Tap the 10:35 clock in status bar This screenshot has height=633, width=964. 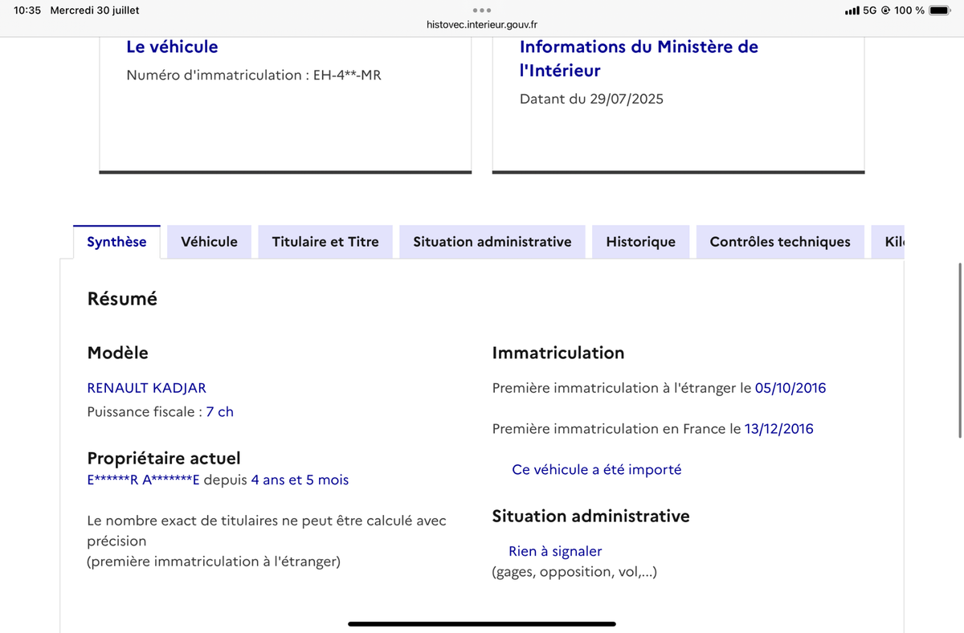click(27, 10)
